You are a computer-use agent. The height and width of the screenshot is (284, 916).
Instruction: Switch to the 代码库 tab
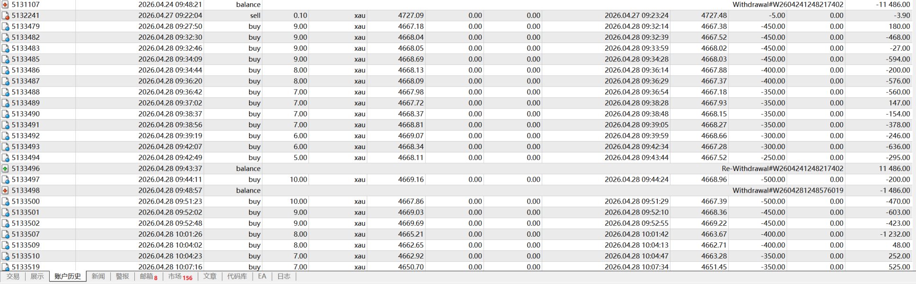237,276
